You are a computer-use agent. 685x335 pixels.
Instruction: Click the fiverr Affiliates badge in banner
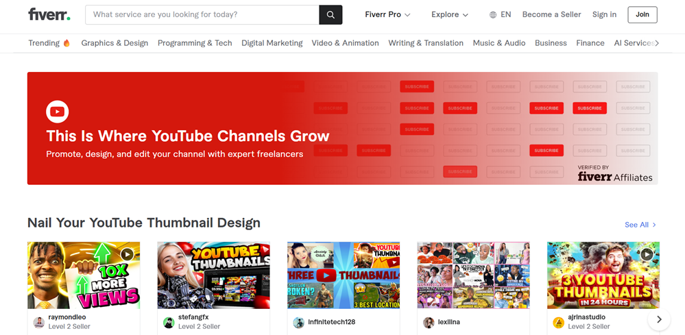coord(614,173)
